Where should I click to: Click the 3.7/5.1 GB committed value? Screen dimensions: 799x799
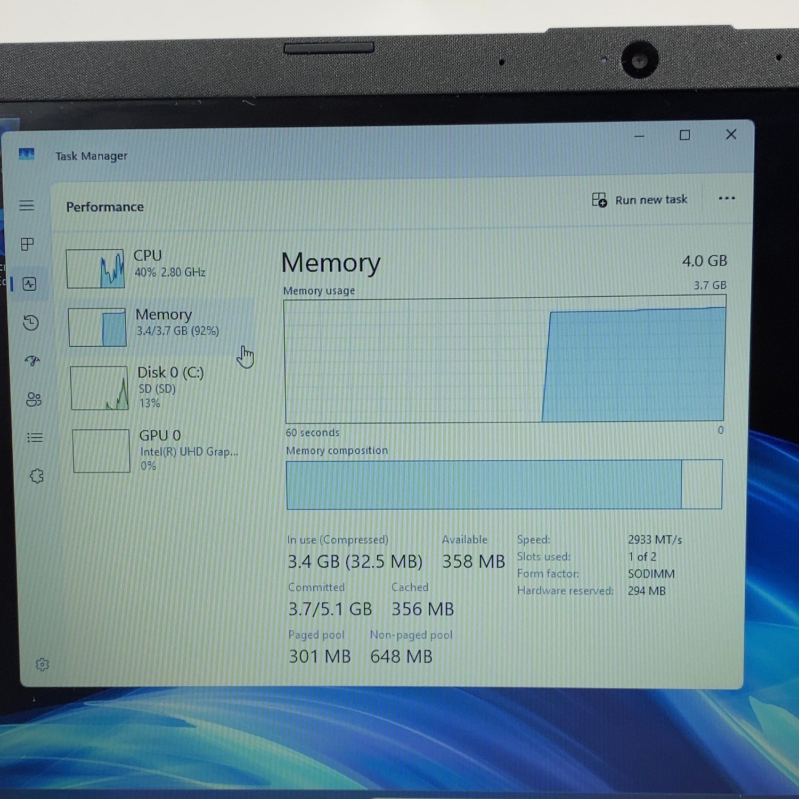coord(330,609)
